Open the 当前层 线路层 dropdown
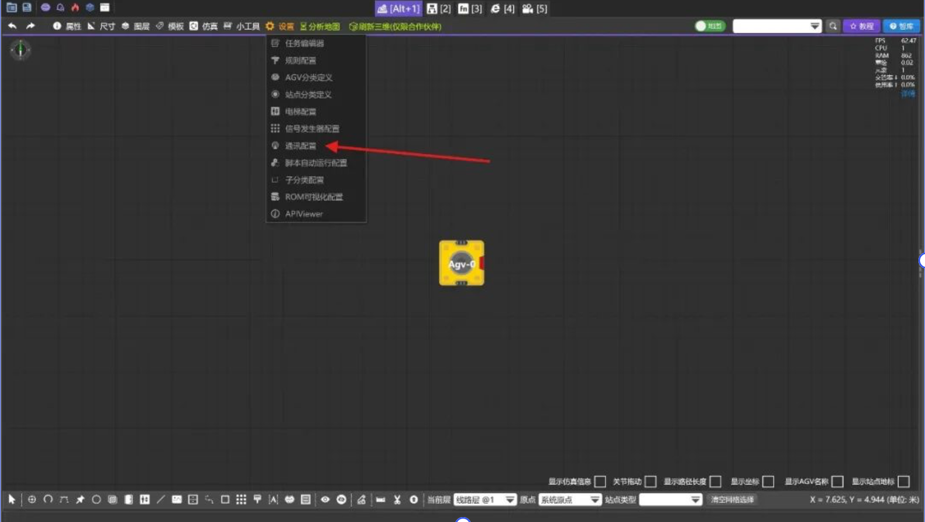Screen dimensions: 925x522 click(x=485, y=499)
